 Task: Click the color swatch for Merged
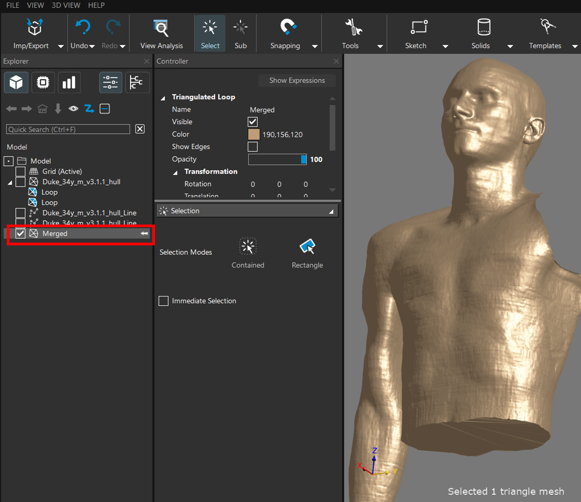click(254, 134)
